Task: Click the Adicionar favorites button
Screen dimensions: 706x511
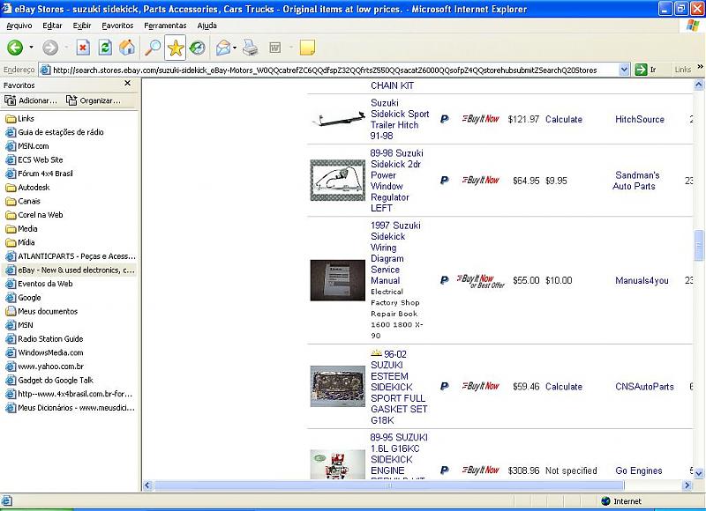Action: point(31,100)
